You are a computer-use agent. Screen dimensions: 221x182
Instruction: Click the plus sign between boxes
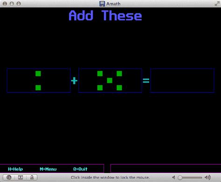[x=74, y=81]
